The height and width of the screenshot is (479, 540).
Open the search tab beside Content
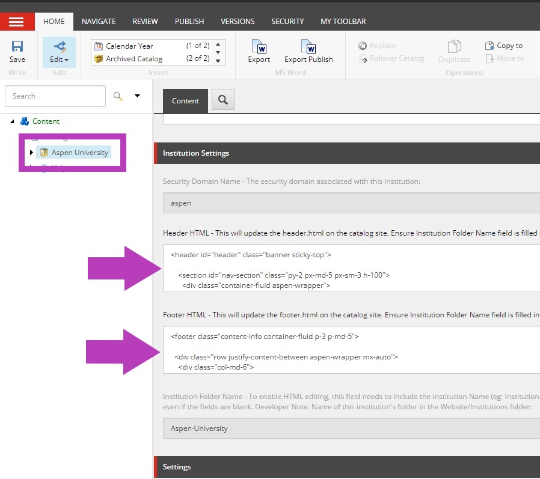click(x=222, y=100)
